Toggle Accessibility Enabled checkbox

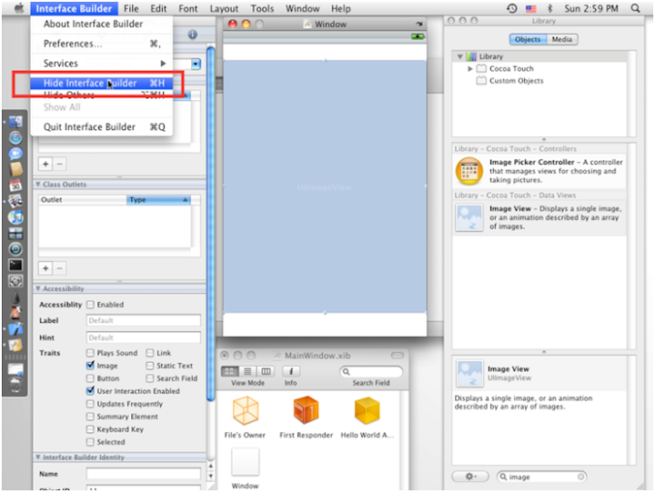point(90,305)
